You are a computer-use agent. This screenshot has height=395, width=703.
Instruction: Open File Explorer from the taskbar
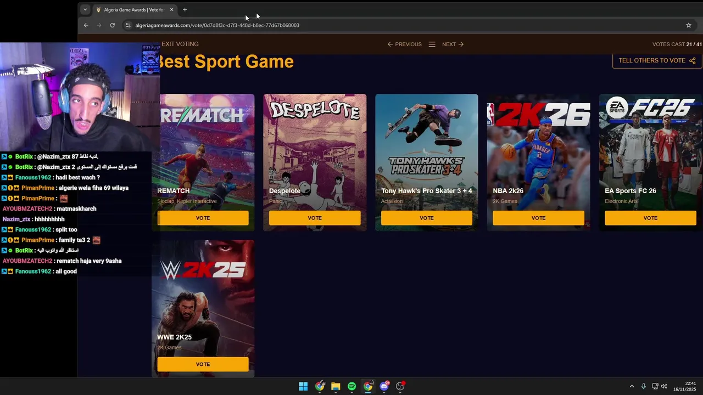(336, 386)
